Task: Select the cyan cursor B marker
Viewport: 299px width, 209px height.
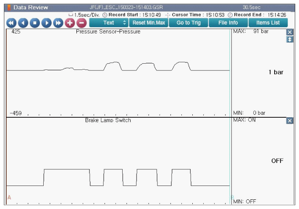Action: click(x=233, y=197)
